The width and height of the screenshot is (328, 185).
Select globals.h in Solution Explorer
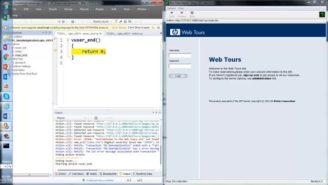[x=20, y=63]
